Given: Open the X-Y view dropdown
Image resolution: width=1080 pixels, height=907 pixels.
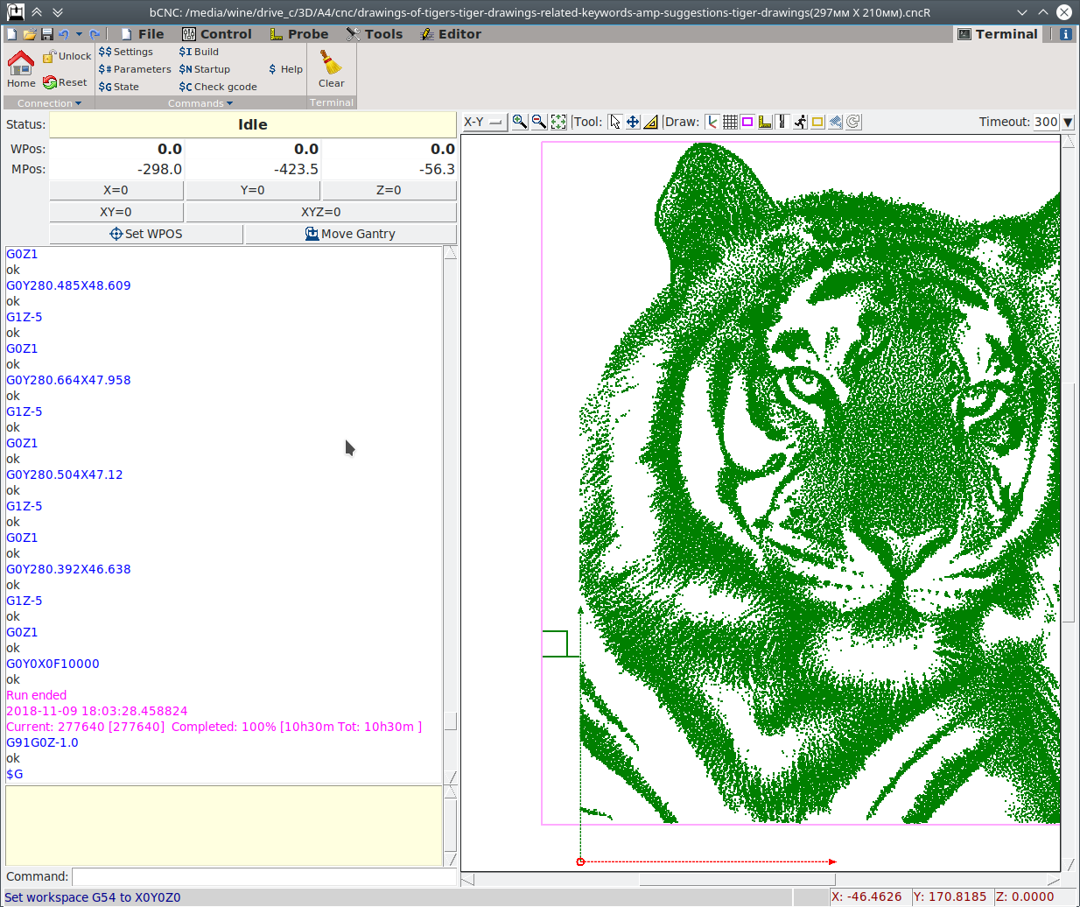Looking at the screenshot, I should (484, 122).
